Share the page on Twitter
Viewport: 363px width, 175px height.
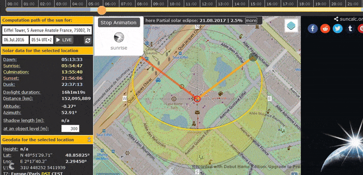(x=338, y=28)
